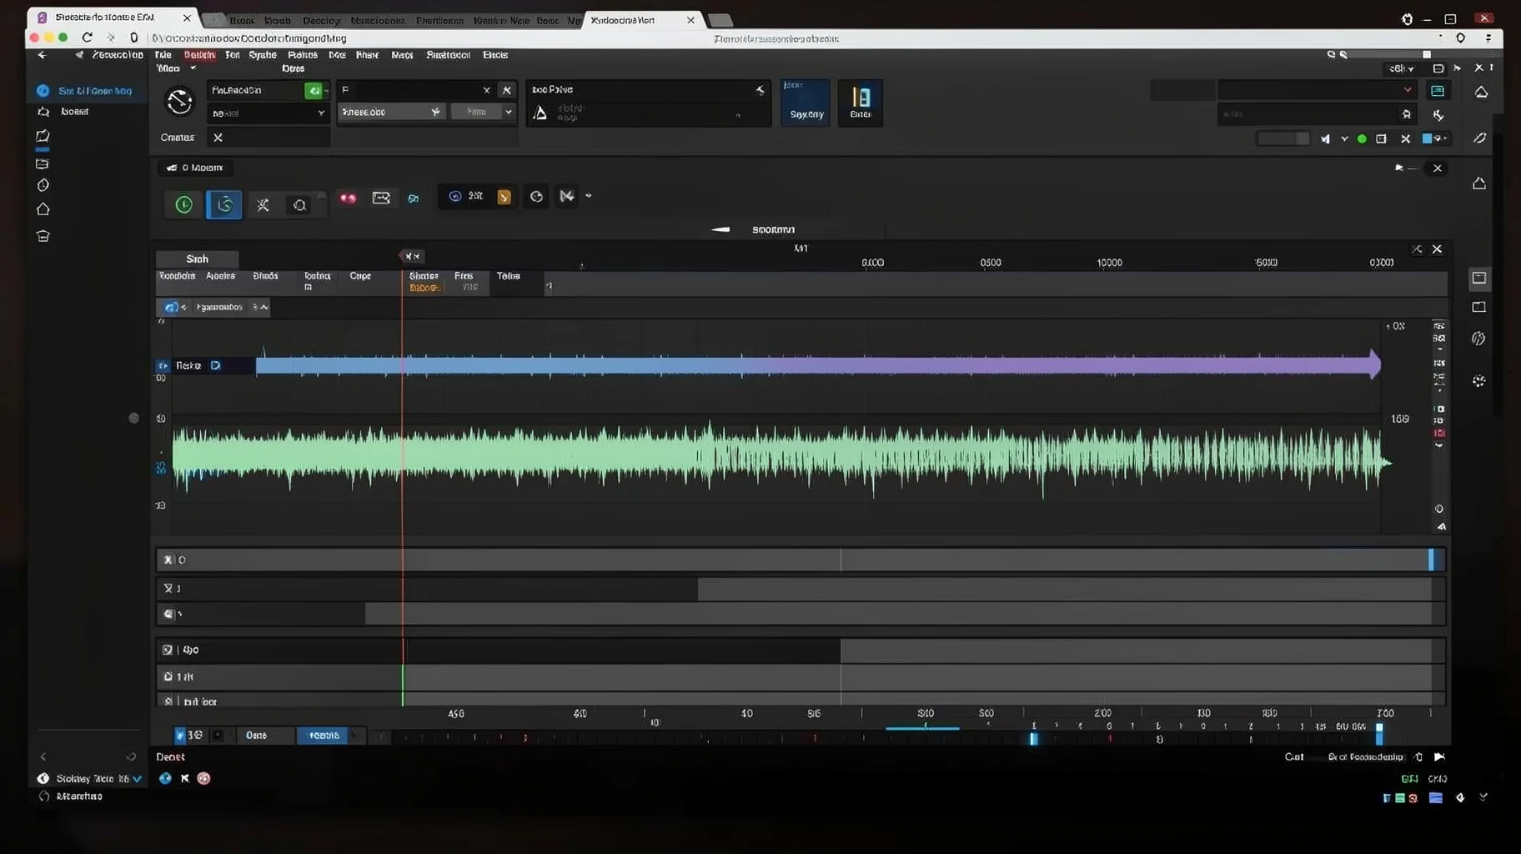Open the 'Xinese obo' dropdown

pos(390,112)
